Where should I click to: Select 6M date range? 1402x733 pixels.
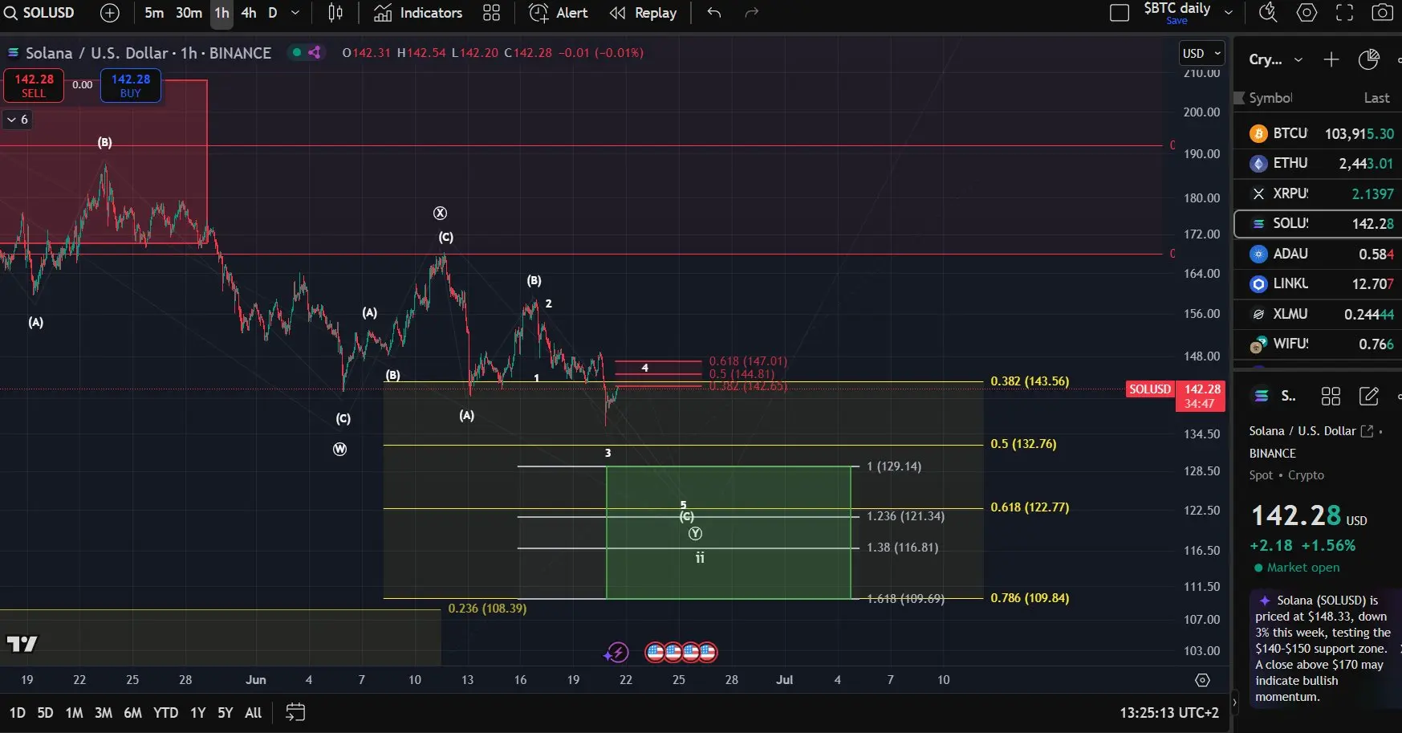click(132, 713)
